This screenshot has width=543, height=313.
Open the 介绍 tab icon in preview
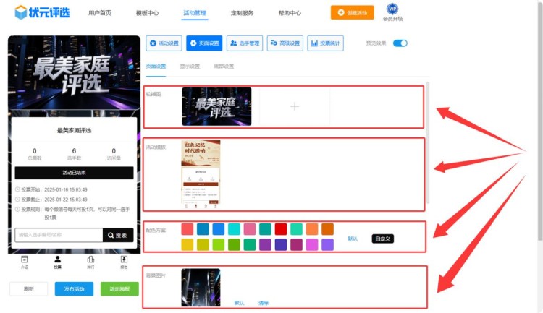tap(24, 262)
